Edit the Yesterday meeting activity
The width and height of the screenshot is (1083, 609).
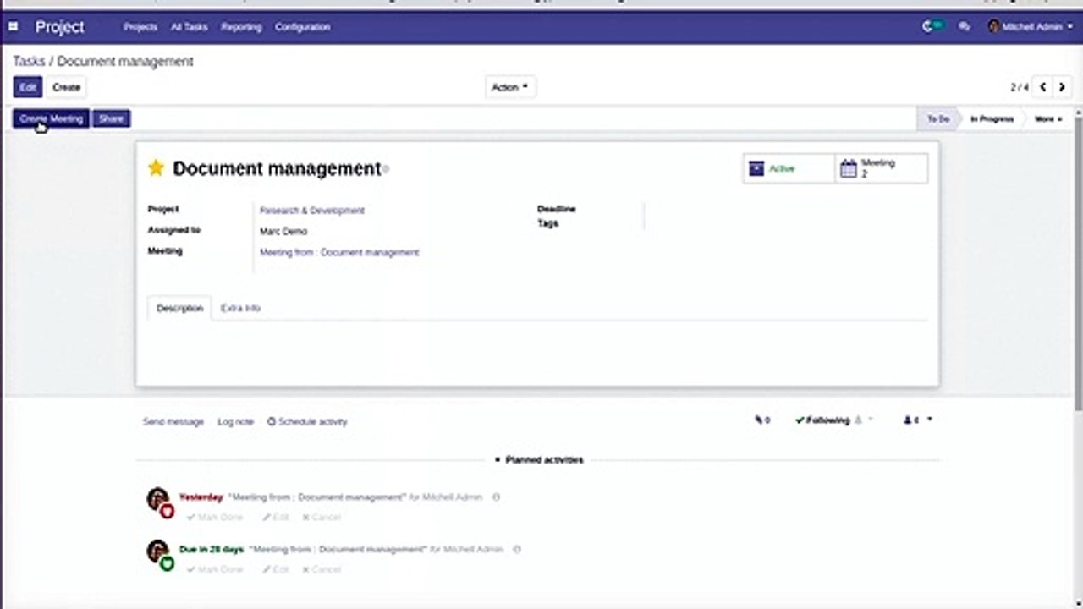pos(276,518)
